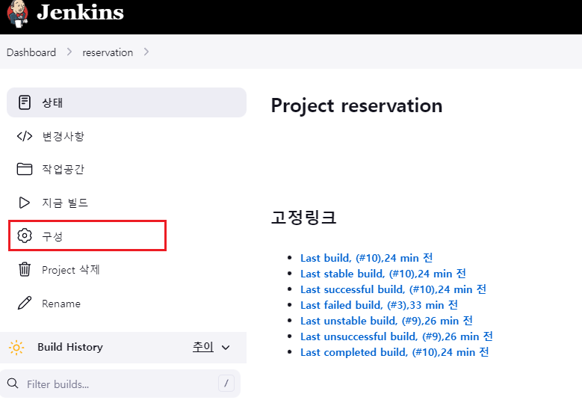Click the 구성 gear icon
The width and height of the screenshot is (582, 403).
click(25, 236)
